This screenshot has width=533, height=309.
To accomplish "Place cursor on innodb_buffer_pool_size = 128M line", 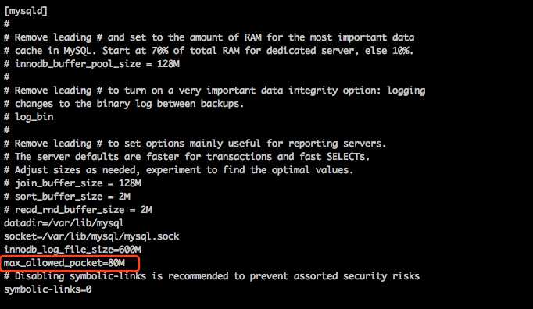I will click(91, 64).
